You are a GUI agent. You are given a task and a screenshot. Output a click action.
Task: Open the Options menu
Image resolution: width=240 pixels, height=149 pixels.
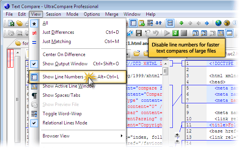(92, 14)
